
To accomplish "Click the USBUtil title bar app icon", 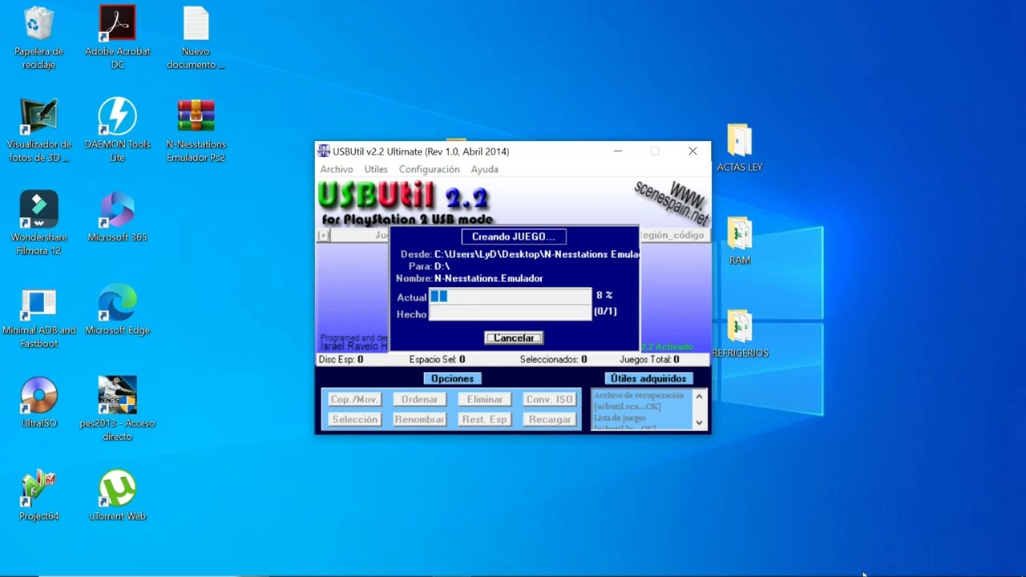I will tap(324, 151).
